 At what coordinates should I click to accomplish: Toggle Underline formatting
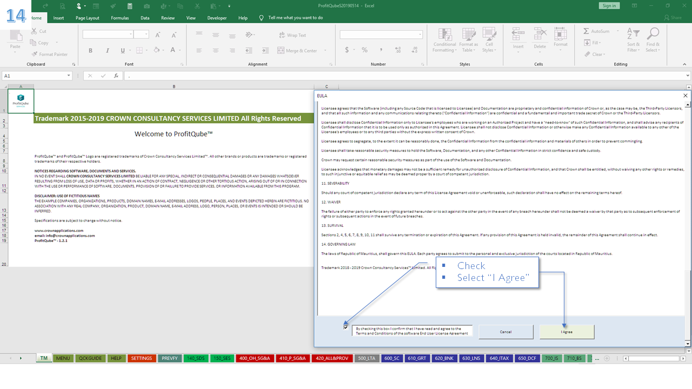pyautogui.click(x=123, y=50)
